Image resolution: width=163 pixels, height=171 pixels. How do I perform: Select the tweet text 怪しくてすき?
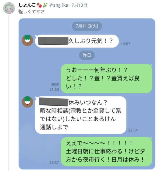(32, 11)
